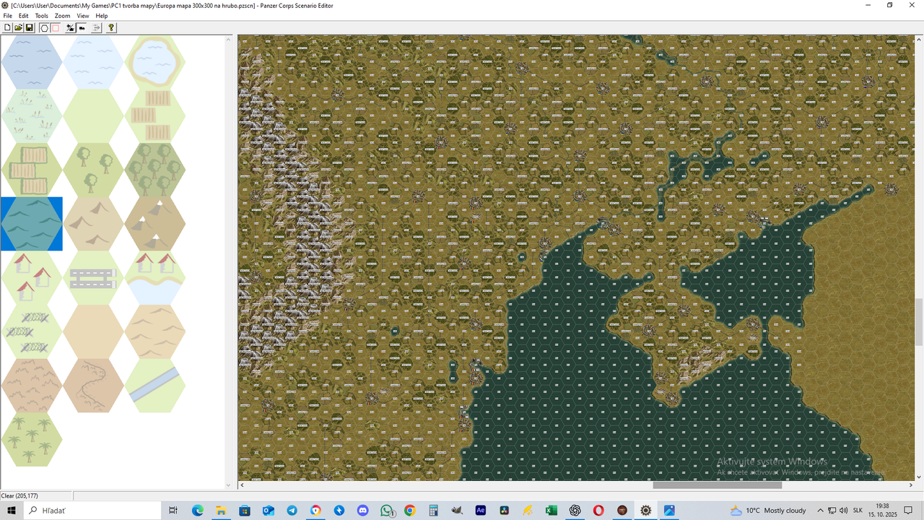Open Excel from the taskbar

552,511
